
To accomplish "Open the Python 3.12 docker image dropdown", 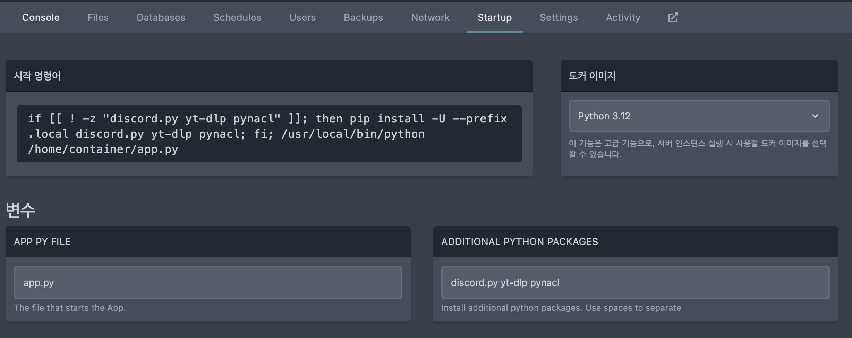I will pyautogui.click(x=694, y=116).
